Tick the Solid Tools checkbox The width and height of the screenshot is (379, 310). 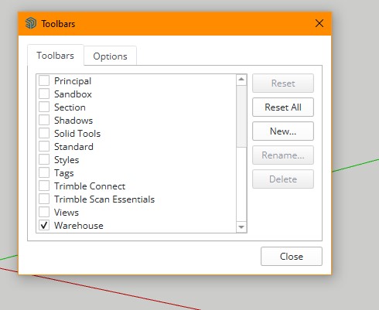tap(44, 133)
